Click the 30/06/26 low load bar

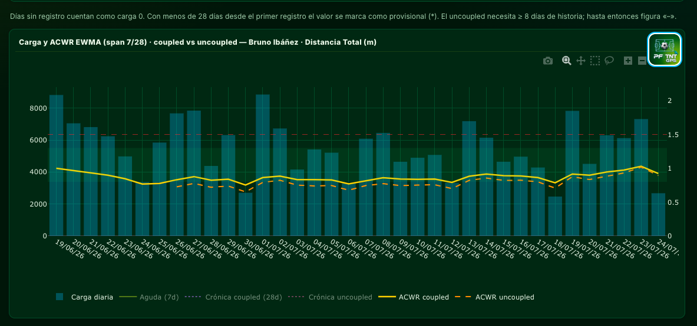(245, 214)
